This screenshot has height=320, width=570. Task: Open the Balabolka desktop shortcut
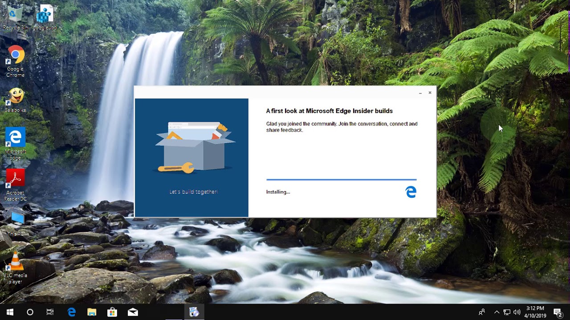point(15,100)
